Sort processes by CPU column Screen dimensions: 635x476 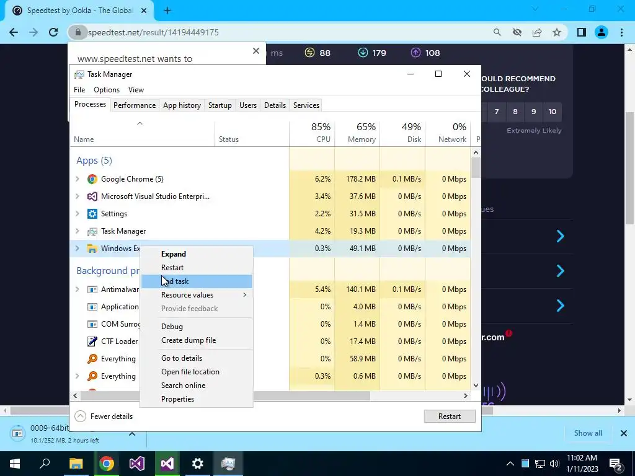(x=313, y=133)
